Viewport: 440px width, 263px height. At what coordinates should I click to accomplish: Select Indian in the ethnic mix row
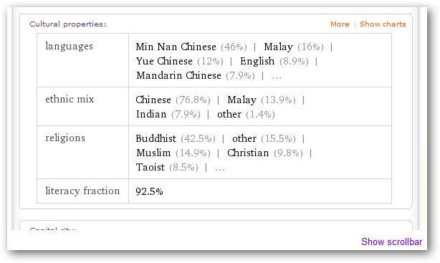(151, 114)
